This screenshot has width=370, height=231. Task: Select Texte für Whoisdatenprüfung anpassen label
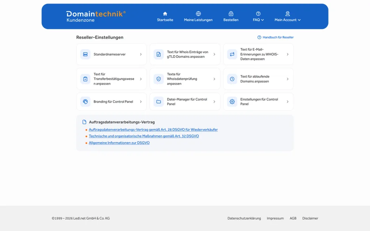tap(182, 79)
